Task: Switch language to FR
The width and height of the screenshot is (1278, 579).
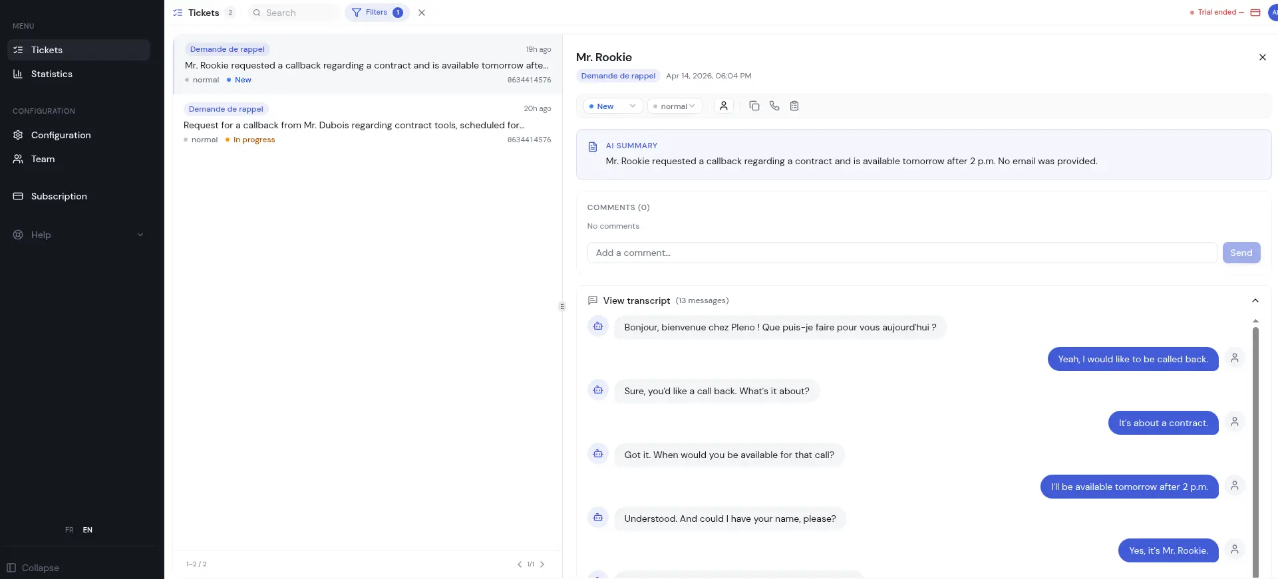Action: coord(69,530)
